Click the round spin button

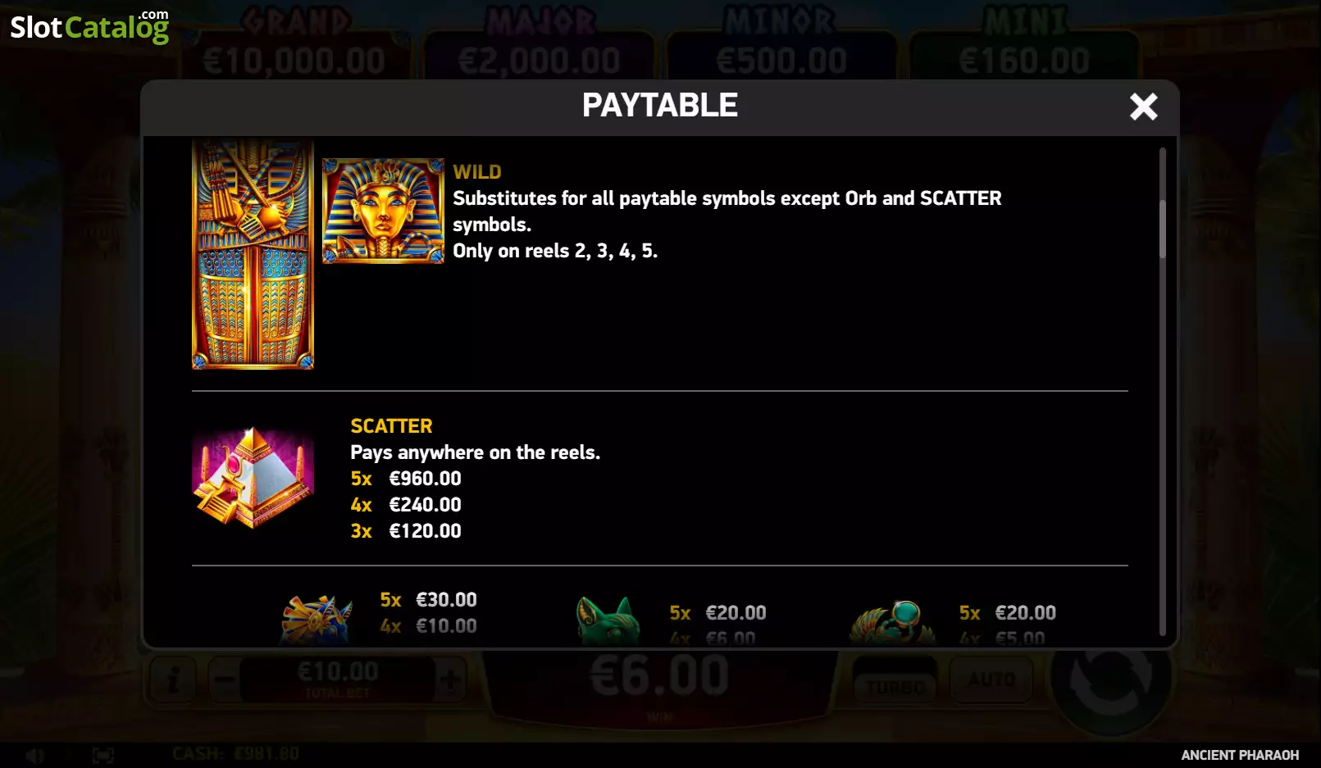click(x=1110, y=677)
